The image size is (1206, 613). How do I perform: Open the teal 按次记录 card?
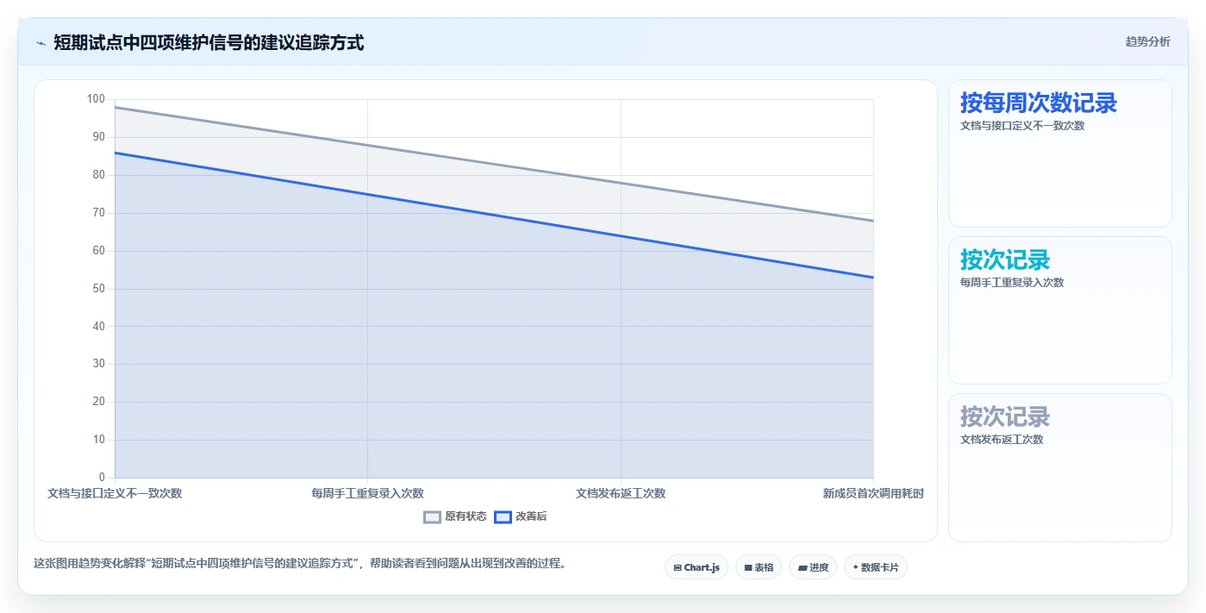tap(1060, 310)
